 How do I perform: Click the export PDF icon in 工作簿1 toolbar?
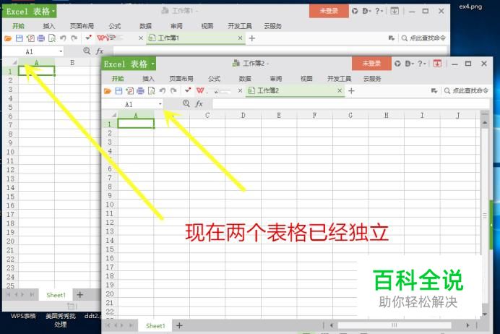click(30, 38)
